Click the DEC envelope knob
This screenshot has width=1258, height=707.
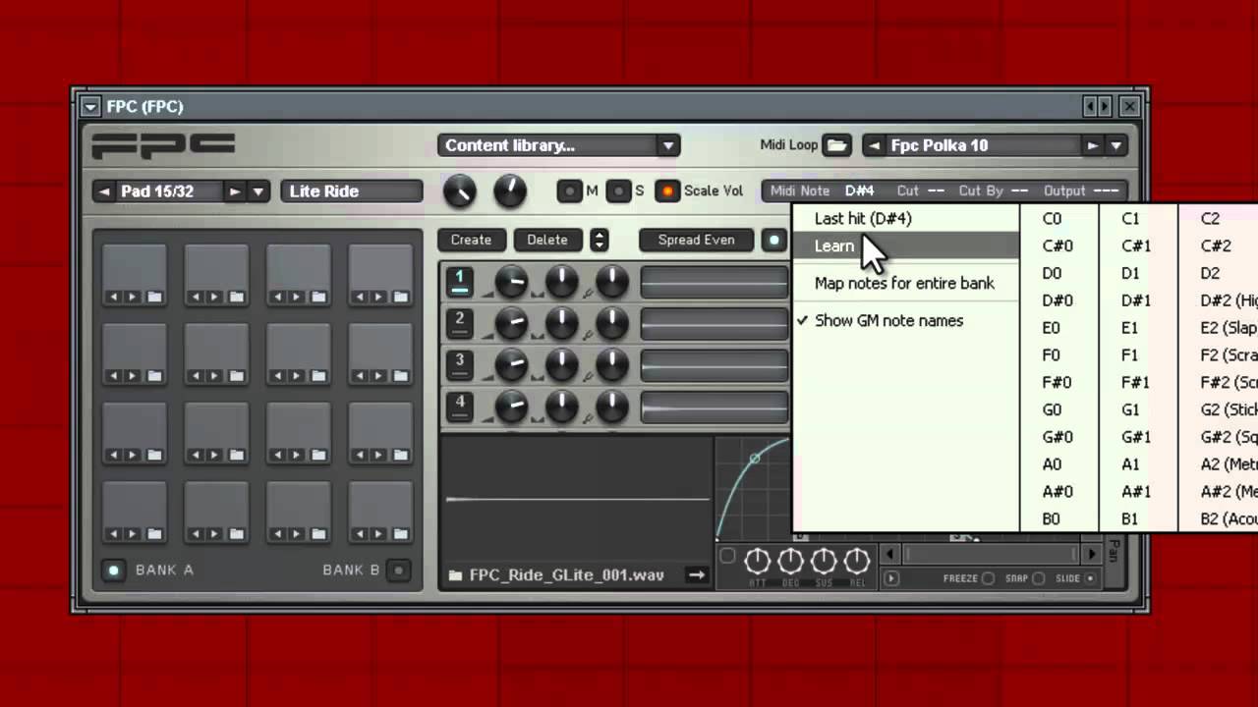coord(790,561)
